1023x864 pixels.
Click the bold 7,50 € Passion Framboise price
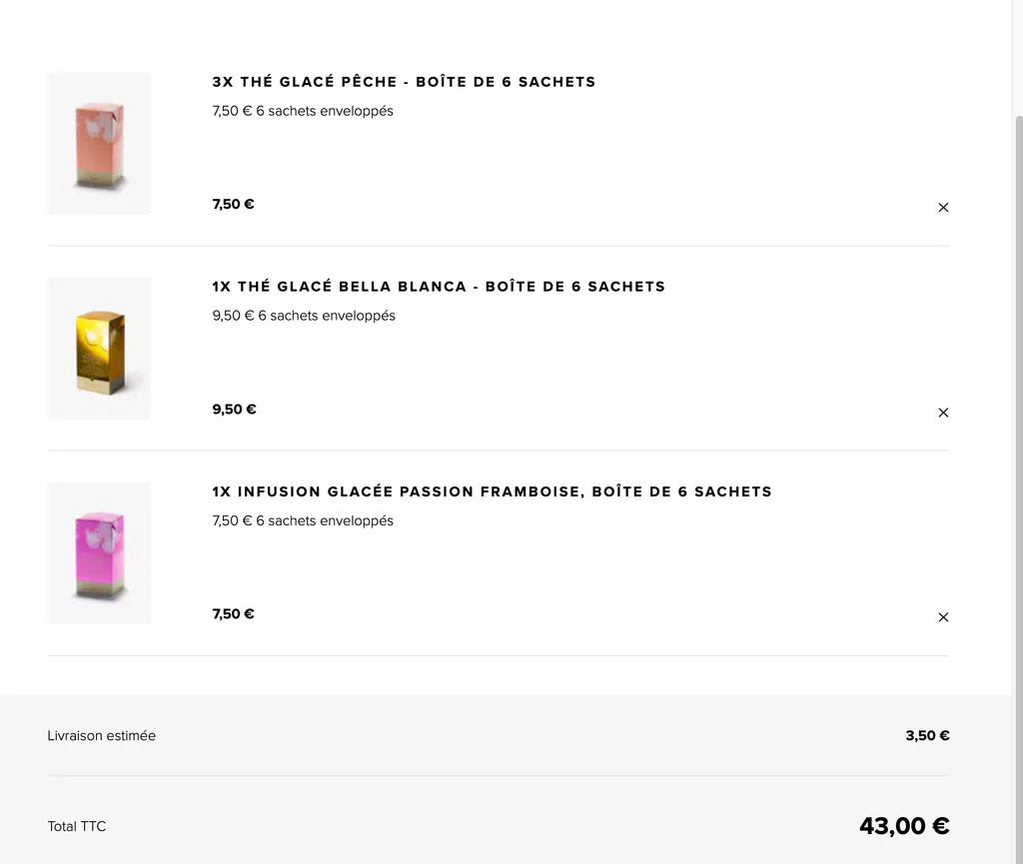(x=233, y=613)
